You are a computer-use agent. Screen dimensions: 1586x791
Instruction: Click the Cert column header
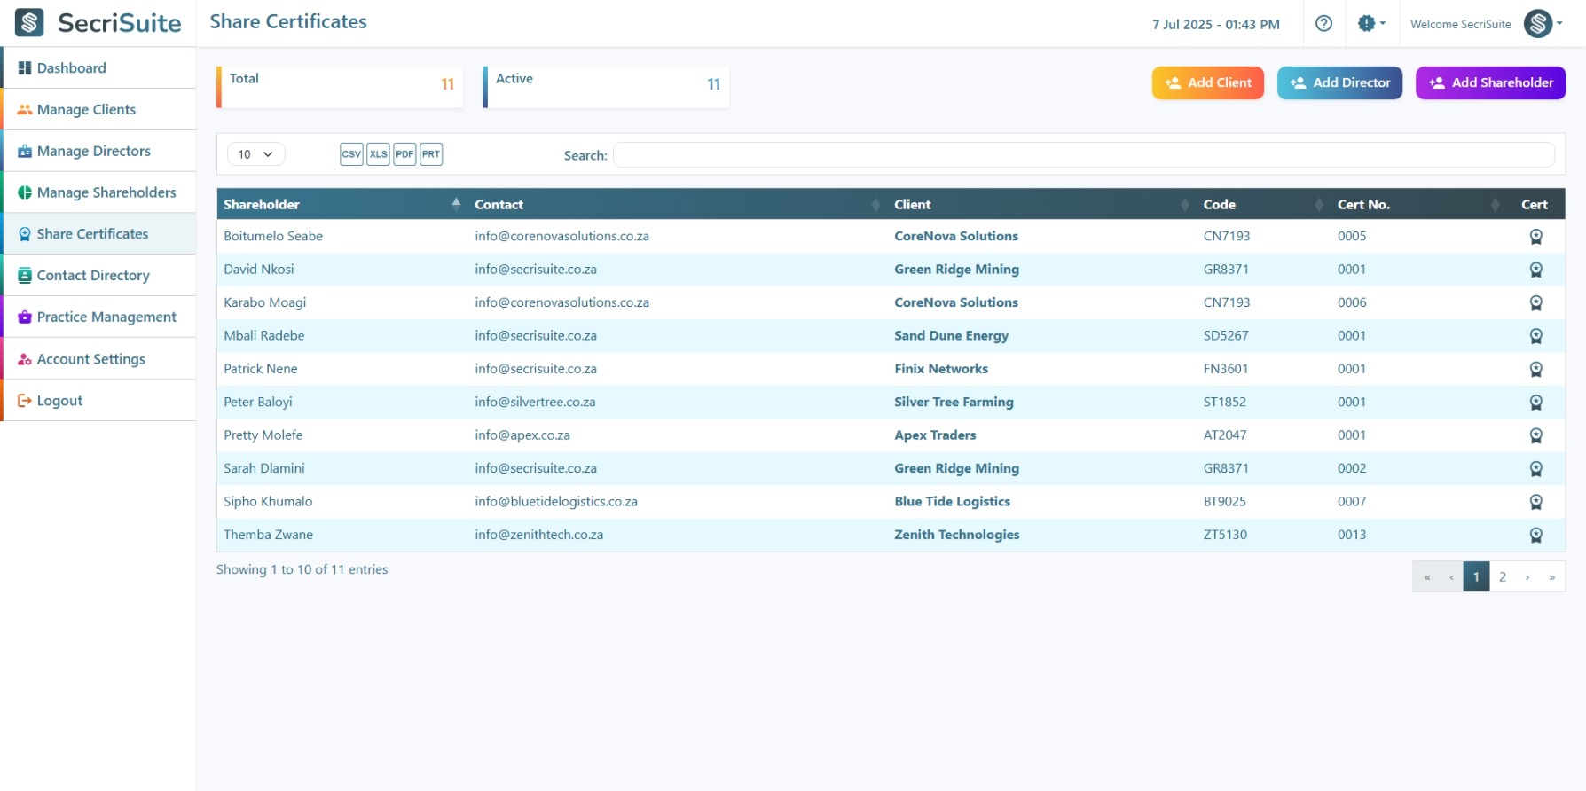[1535, 204]
